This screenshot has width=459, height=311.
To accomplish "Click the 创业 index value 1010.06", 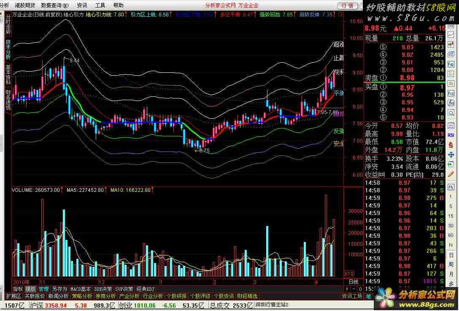I will click(144, 306).
